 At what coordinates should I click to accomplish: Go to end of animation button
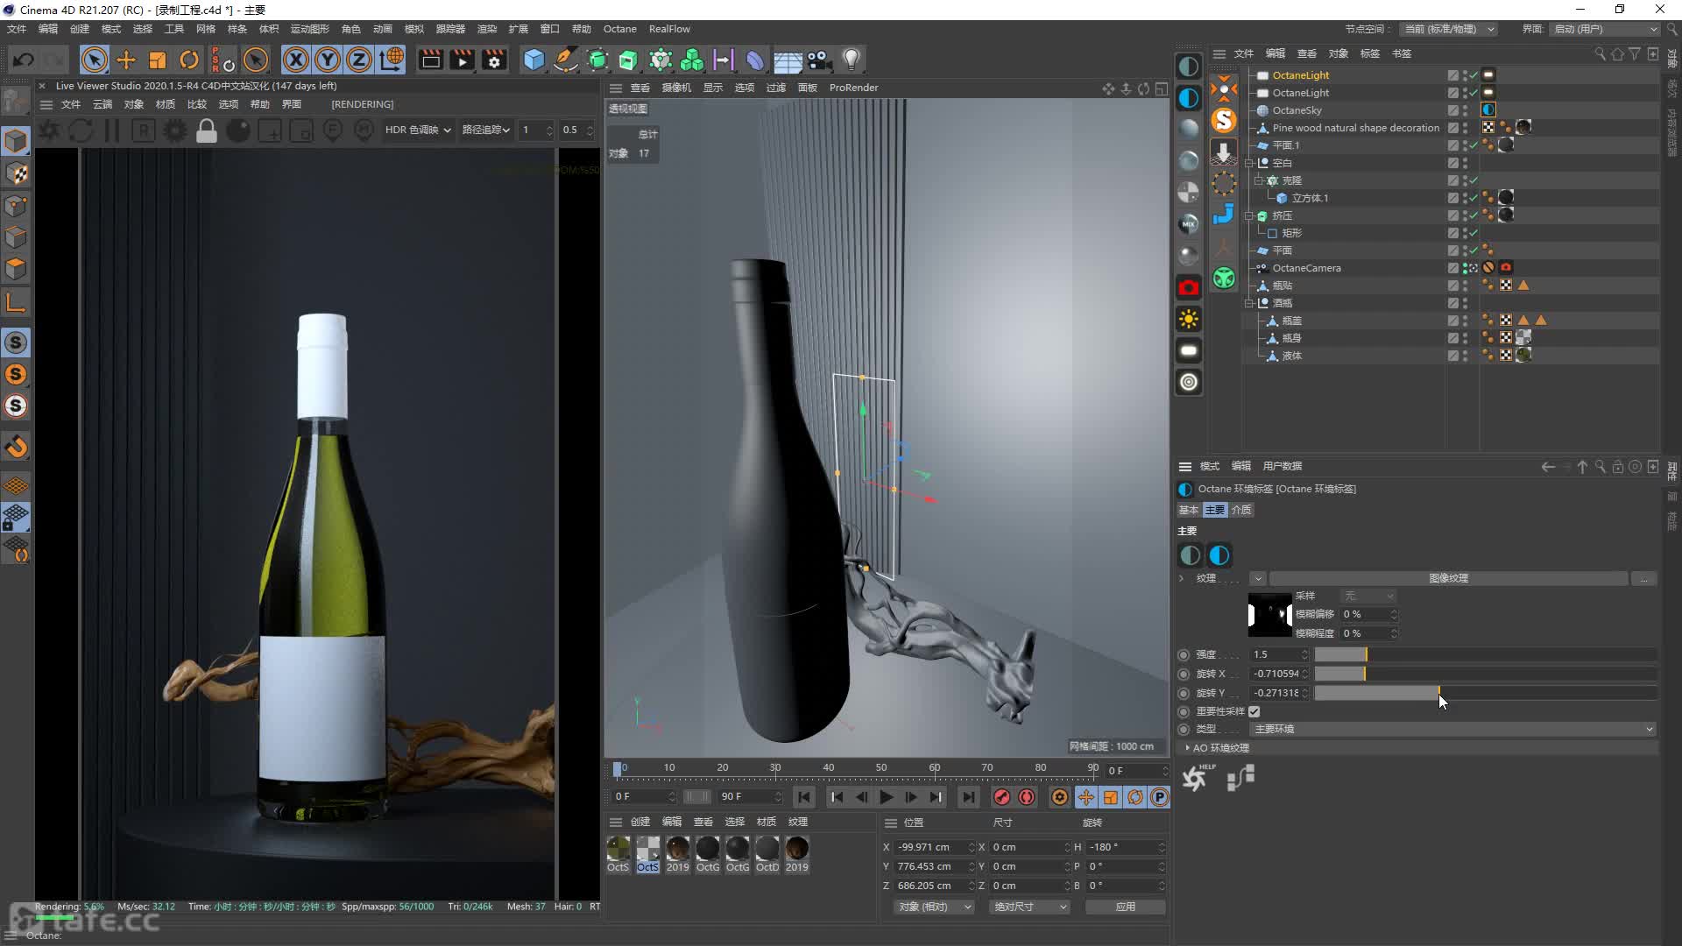pos(968,797)
